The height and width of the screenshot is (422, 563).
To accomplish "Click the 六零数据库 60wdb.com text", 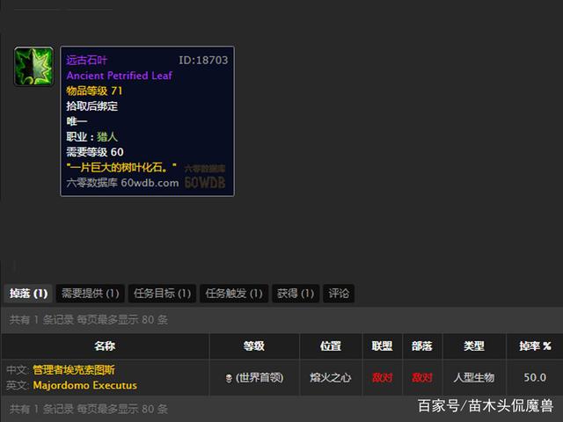I will [x=122, y=183].
